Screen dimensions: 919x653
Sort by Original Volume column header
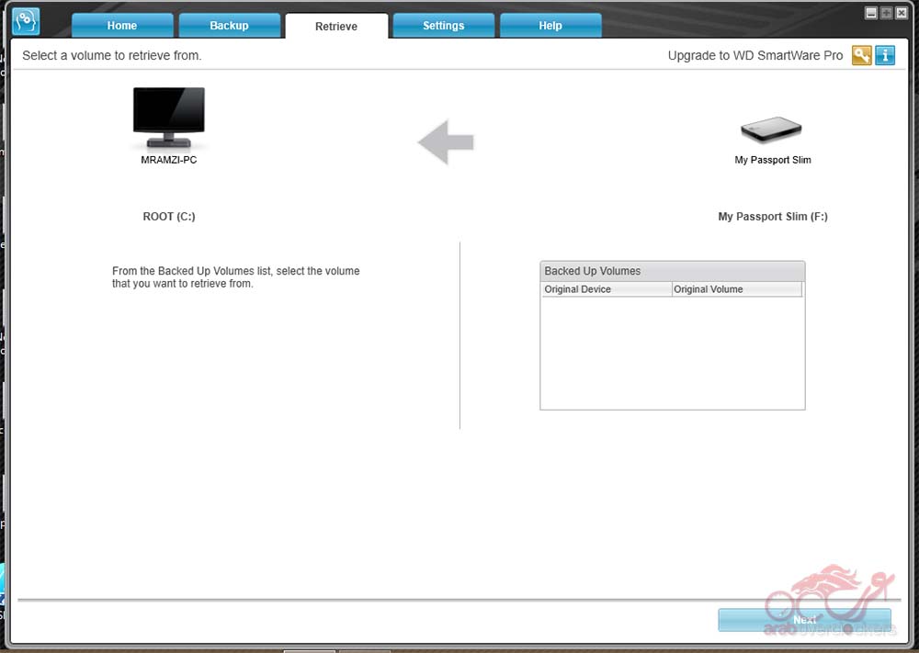point(736,289)
